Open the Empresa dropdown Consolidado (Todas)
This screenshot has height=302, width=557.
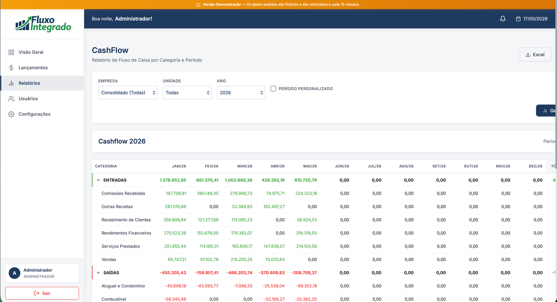128,93
